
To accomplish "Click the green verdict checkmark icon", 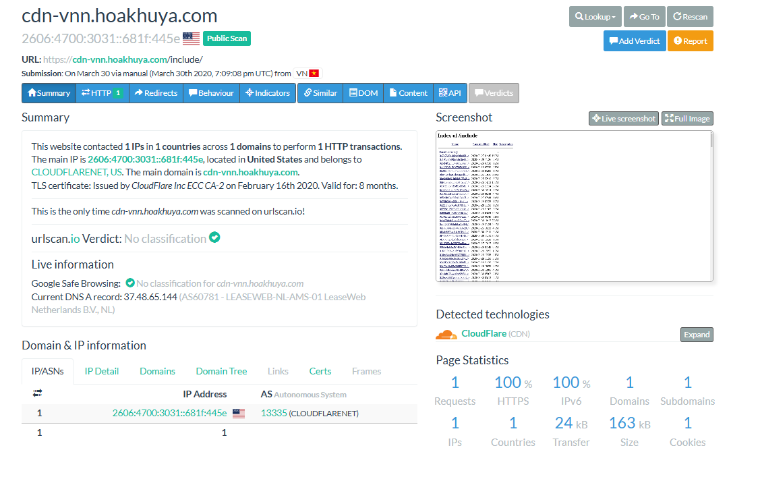I will click(214, 237).
